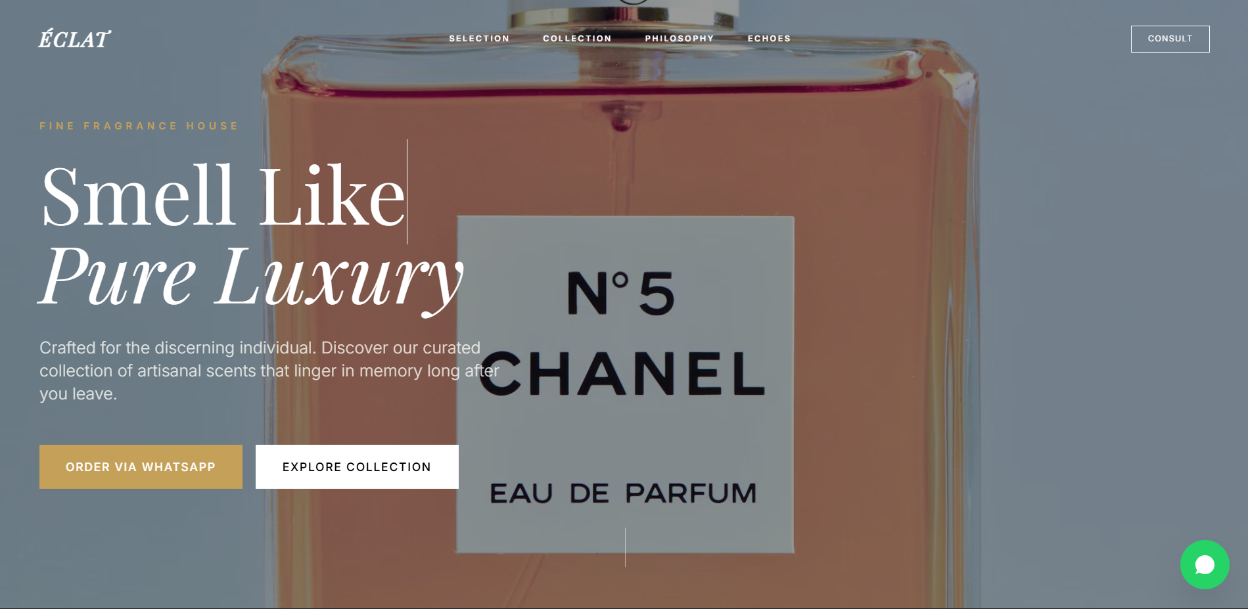Click the Fine Fragrance House tagline
The width and height of the screenshot is (1248, 609).
click(x=139, y=125)
